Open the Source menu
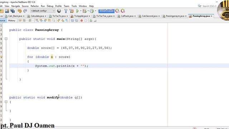This screenshot has height=129, width=229. click(25, 6)
